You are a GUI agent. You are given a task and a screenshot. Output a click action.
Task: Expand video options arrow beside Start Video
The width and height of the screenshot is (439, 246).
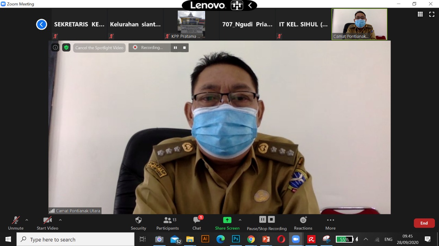click(60, 220)
